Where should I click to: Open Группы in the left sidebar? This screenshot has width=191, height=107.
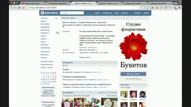click(x=43, y=36)
